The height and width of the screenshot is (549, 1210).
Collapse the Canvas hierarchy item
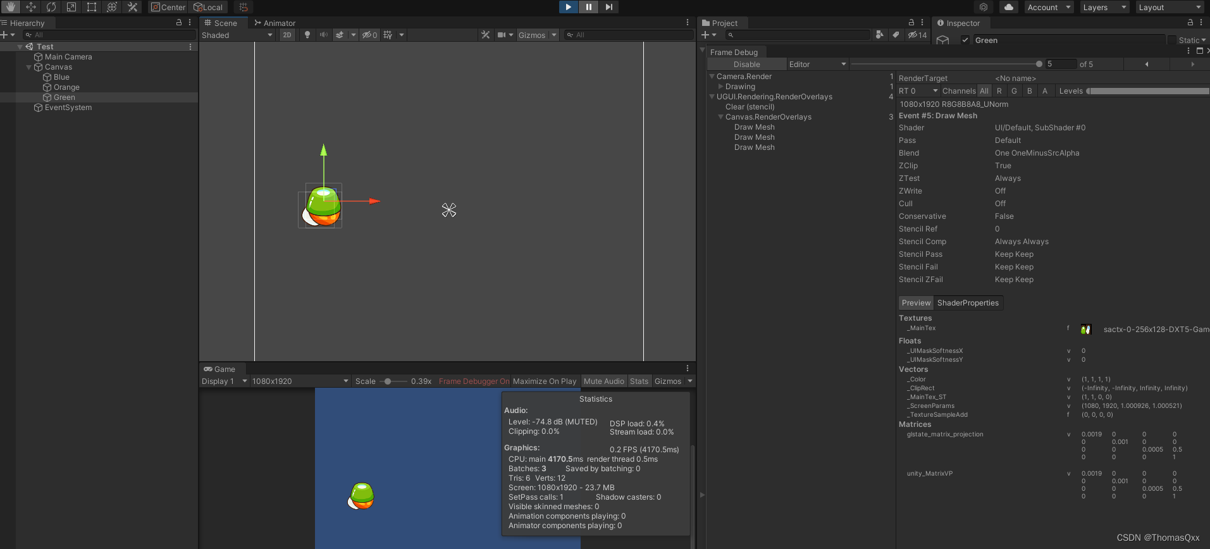point(28,67)
